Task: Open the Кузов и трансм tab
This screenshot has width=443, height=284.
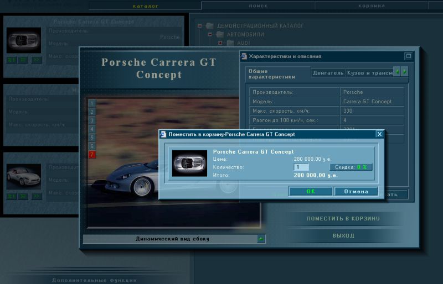Action: tap(369, 73)
